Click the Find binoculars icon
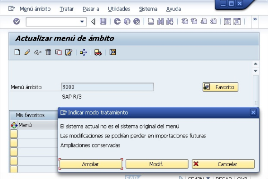This screenshot has width=268, height=179. click(x=160, y=22)
